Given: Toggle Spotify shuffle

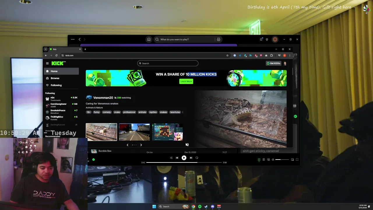Looking at the screenshot, I should pos(171,158).
